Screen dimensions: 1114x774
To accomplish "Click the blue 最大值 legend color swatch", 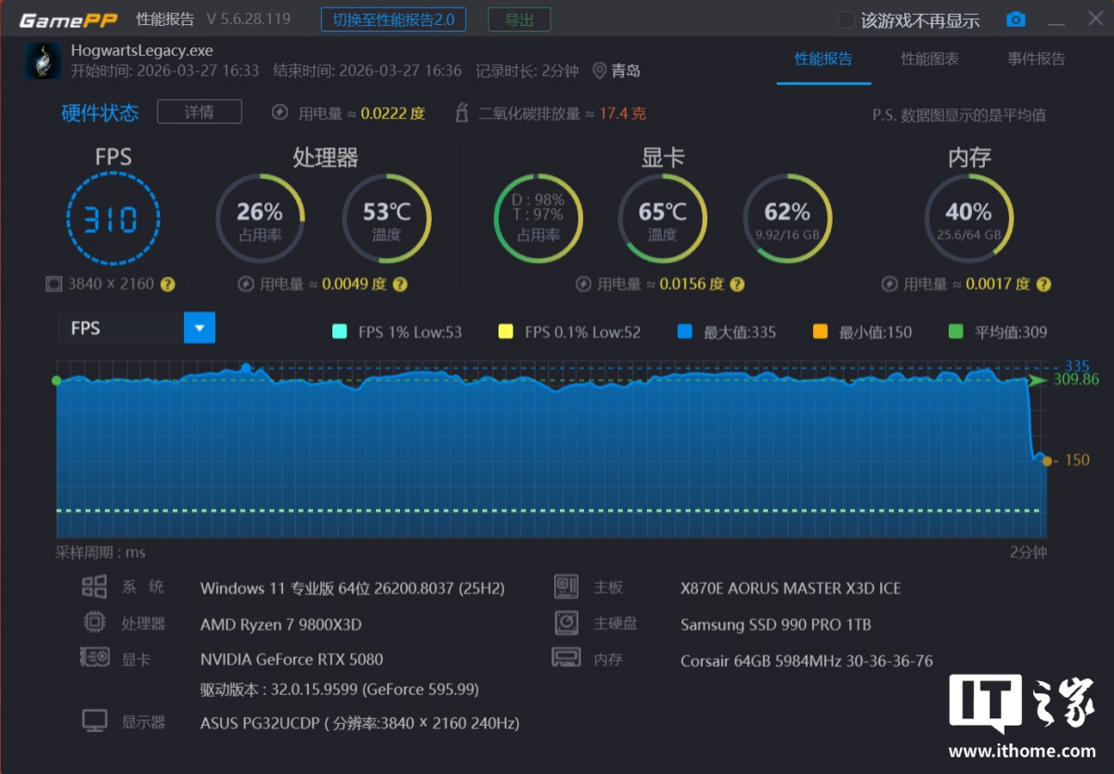I will click(x=685, y=332).
